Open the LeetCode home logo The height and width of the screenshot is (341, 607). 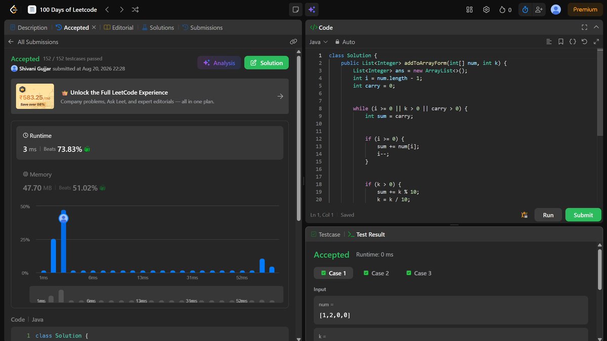coord(14,10)
